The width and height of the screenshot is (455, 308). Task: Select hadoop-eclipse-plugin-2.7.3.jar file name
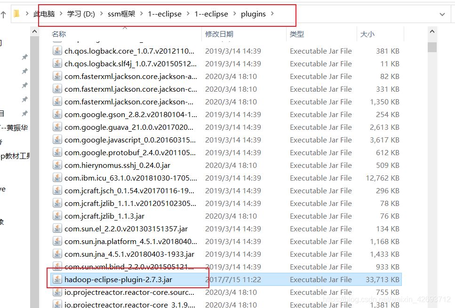click(119, 280)
